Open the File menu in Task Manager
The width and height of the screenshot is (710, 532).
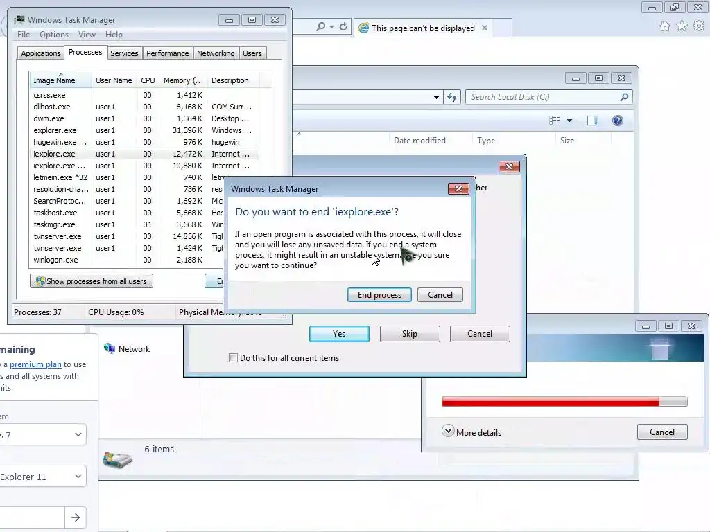24,35
